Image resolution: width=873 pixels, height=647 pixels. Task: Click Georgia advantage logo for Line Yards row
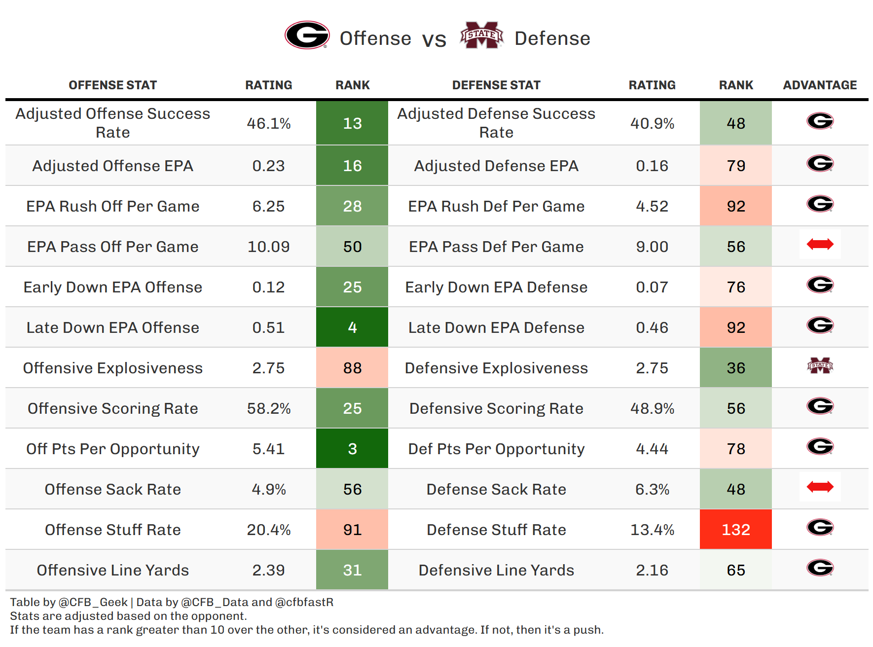(820, 568)
